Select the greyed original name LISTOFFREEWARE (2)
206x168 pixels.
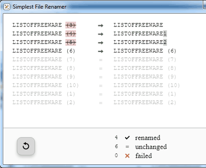point(44,102)
